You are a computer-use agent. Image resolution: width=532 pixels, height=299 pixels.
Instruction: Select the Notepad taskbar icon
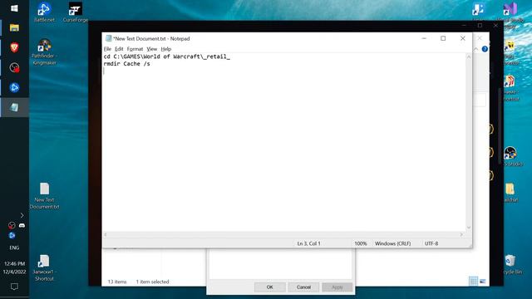click(14, 107)
